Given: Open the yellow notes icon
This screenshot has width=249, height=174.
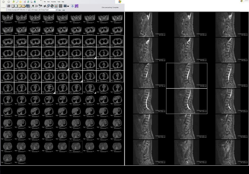Looking at the screenshot, I should [x=20, y=6].
